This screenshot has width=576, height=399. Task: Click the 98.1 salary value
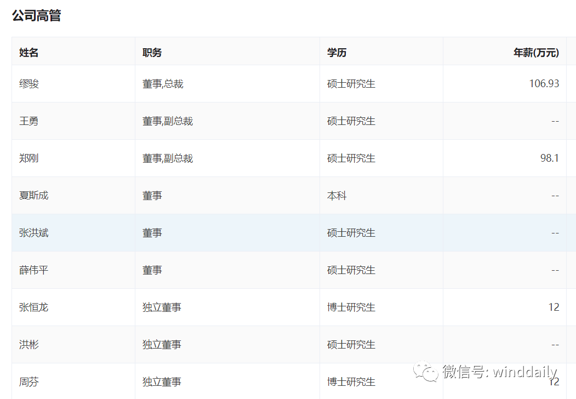(549, 158)
